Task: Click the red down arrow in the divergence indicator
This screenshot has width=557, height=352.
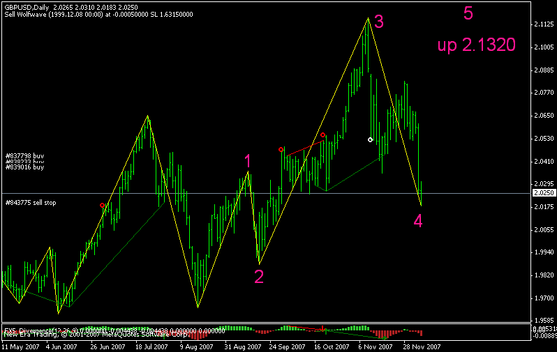Action: (322, 328)
